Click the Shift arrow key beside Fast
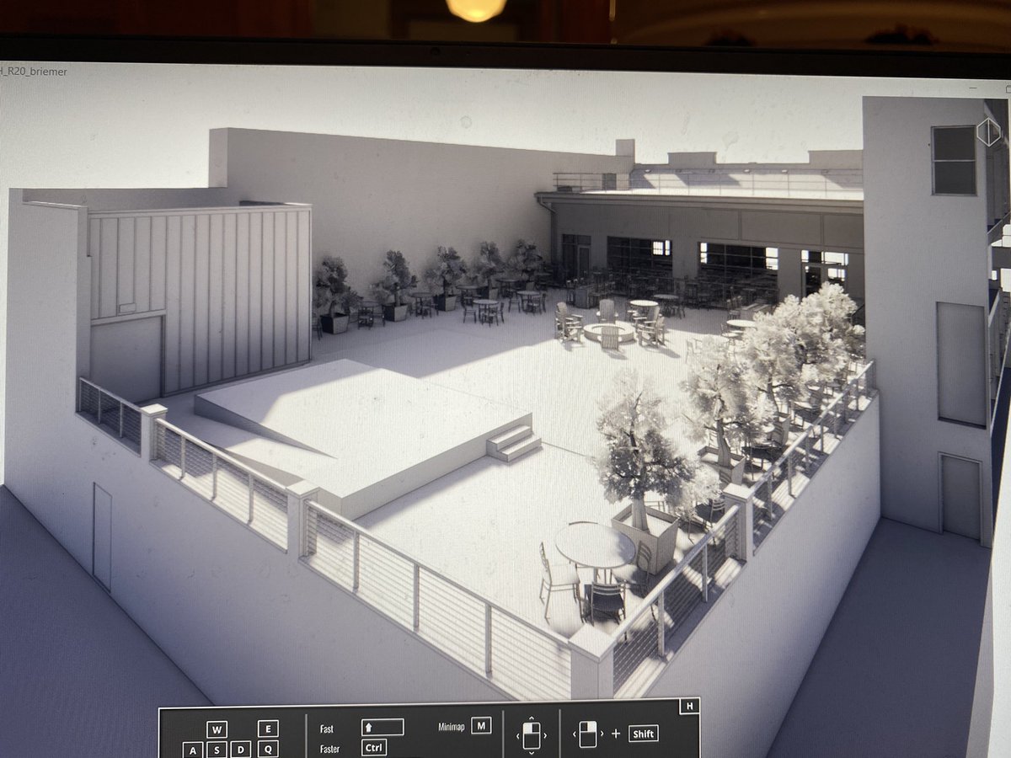 point(382,728)
